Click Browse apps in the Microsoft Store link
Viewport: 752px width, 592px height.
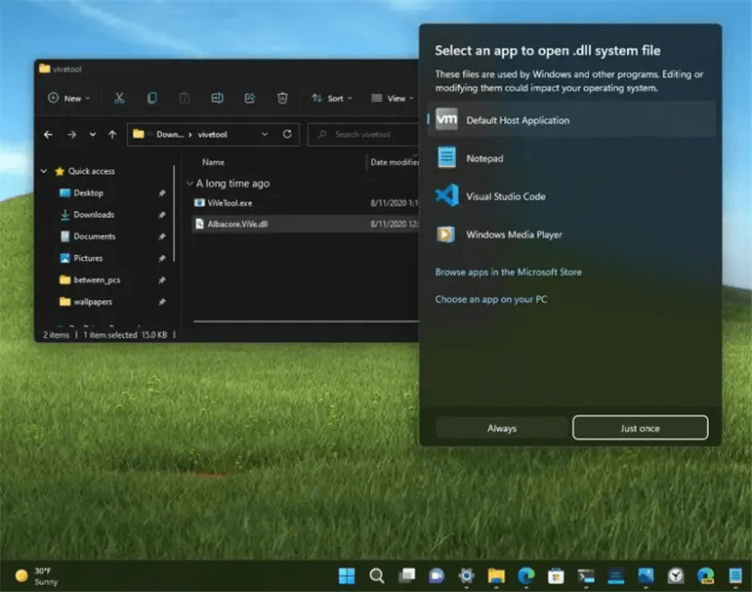click(x=509, y=272)
